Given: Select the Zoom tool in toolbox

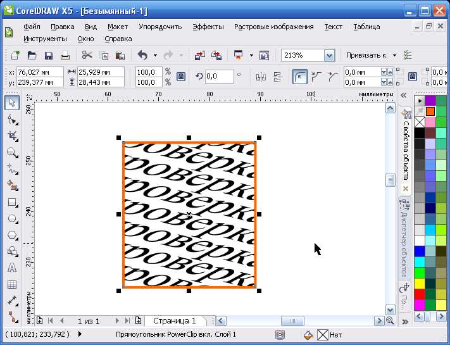Looking at the screenshot, I should [12, 153].
